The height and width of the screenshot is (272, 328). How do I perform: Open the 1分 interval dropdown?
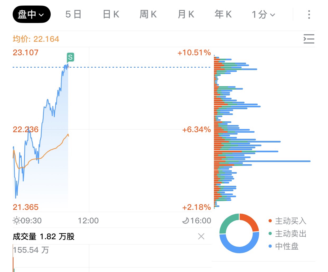pos(263,15)
